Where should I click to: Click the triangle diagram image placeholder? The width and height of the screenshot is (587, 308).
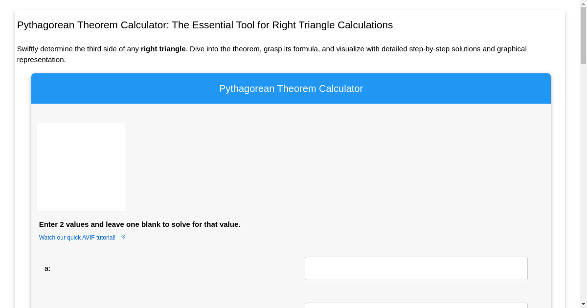click(81, 166)
